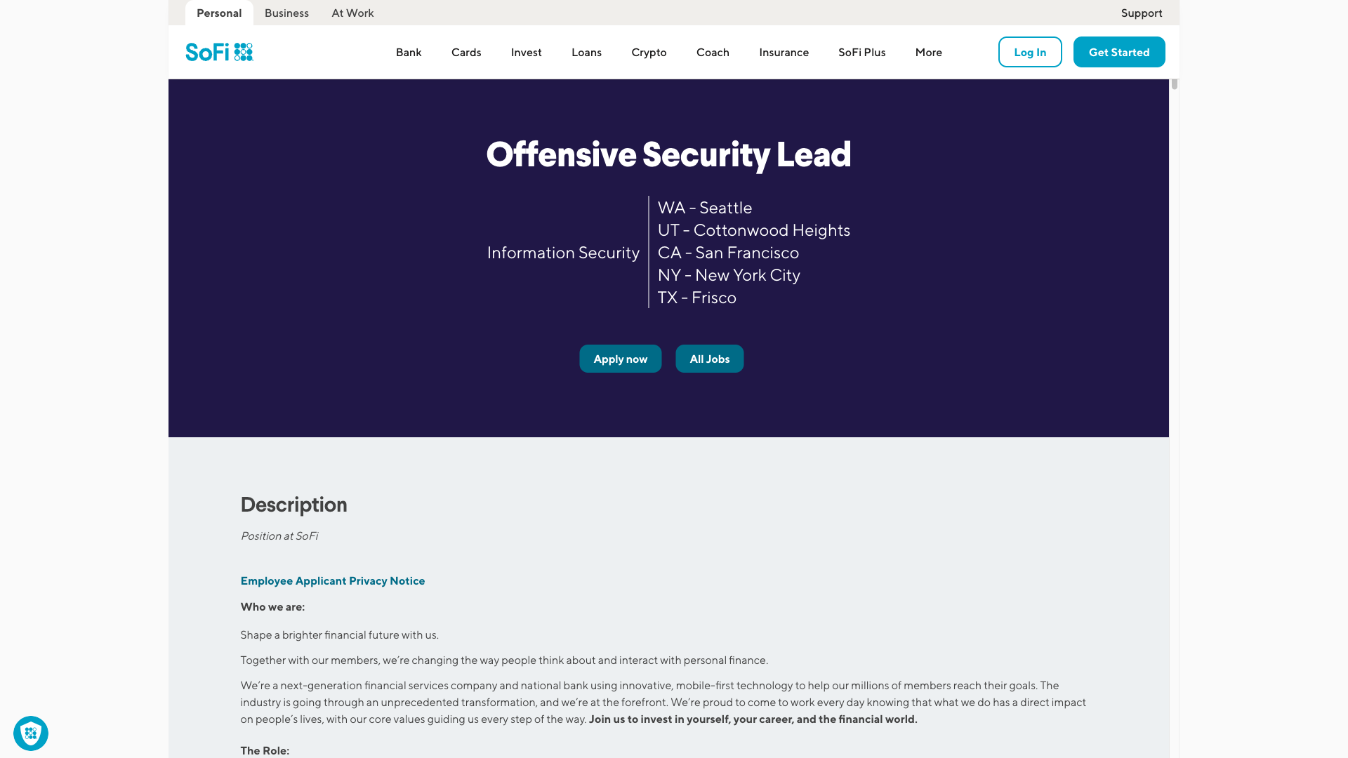This screenshot has height=758, width=1348.
Task: Click the Description heading
Action: [x=293, y=505]
